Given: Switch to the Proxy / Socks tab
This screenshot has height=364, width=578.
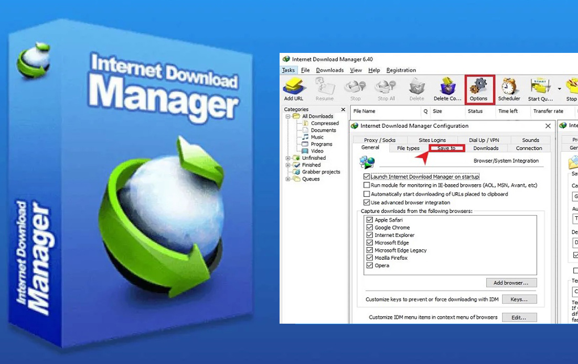Looking at the screenshot, I should (x=380, y=140).
